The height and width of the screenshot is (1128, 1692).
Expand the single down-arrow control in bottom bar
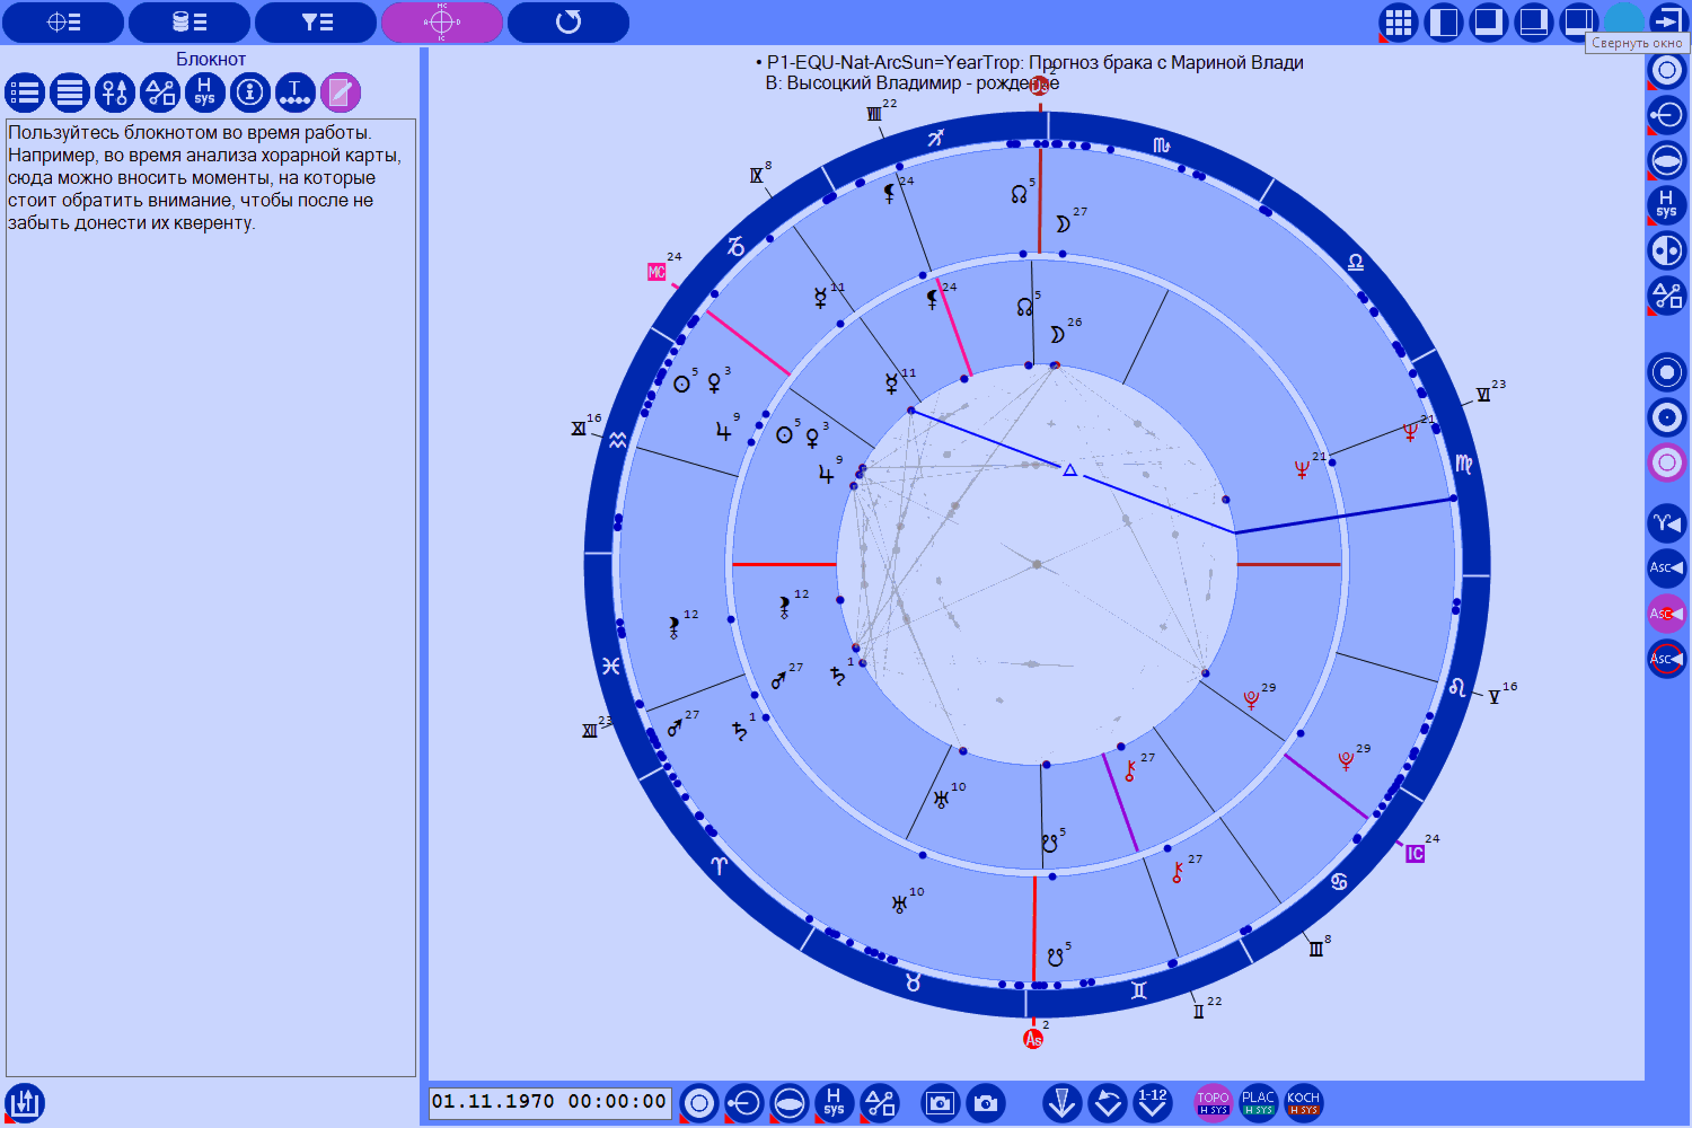(1063, 1102)
